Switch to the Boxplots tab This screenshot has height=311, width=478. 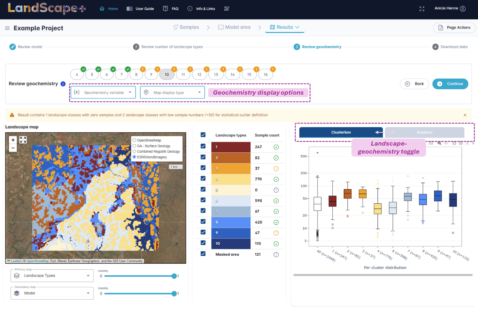[x=425, y=132]
